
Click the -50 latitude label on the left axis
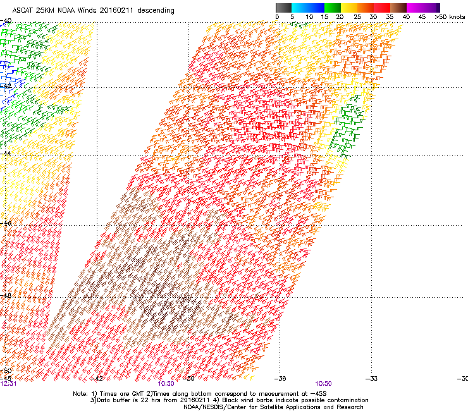coord(6,371)
